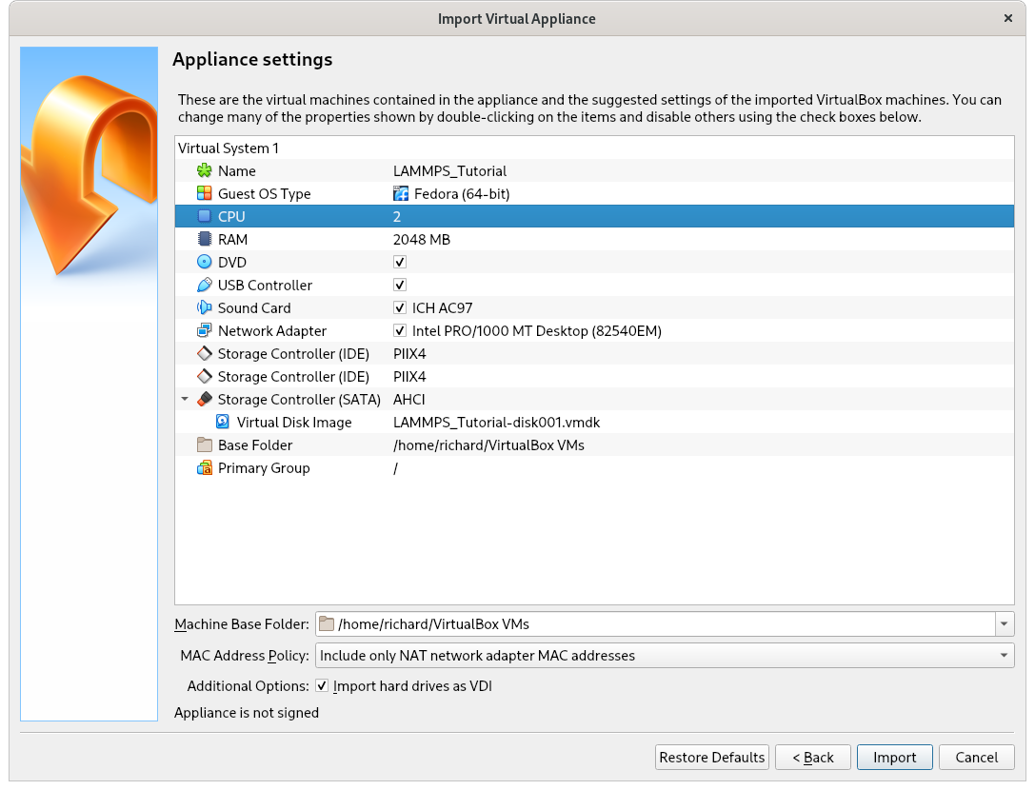Click Intel PRO/1000 MT Desktop value
The height and width of the screenshot is (790, 1035).
(x=537, y=330)
